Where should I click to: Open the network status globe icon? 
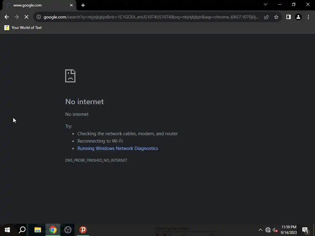click(268, 230)
